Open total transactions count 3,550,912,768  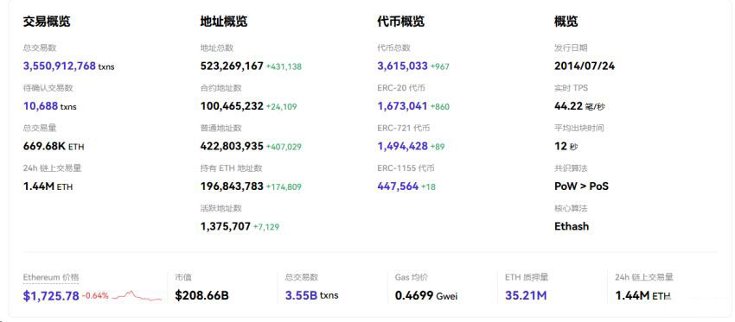(x=60, y=66)
